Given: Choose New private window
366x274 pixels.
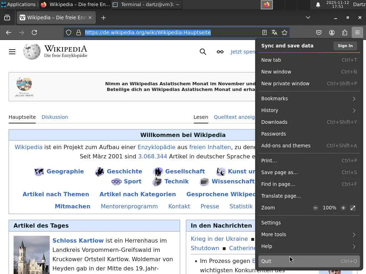Looking at the screenshot, I should click(x=309, y=83).
